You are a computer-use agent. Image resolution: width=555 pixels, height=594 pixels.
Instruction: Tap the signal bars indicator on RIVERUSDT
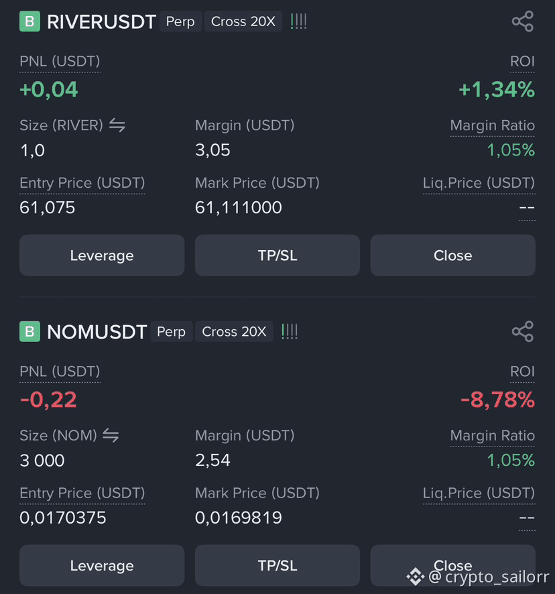point(298,21)
